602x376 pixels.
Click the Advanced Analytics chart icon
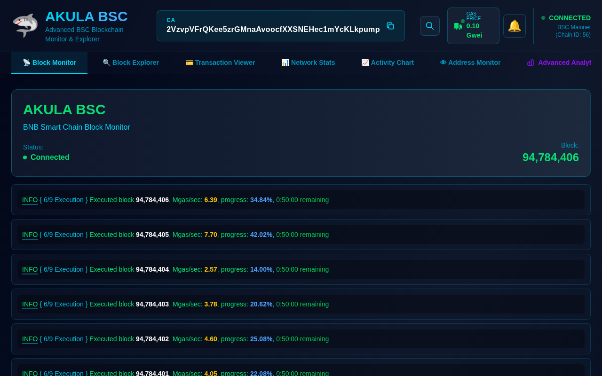[531, 63]
